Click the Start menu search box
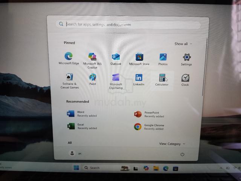Viewport: 241px width, 181px height. pyautogui.click(x=128, y=25)
